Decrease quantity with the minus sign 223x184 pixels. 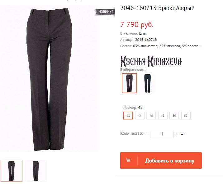[148, 134]
